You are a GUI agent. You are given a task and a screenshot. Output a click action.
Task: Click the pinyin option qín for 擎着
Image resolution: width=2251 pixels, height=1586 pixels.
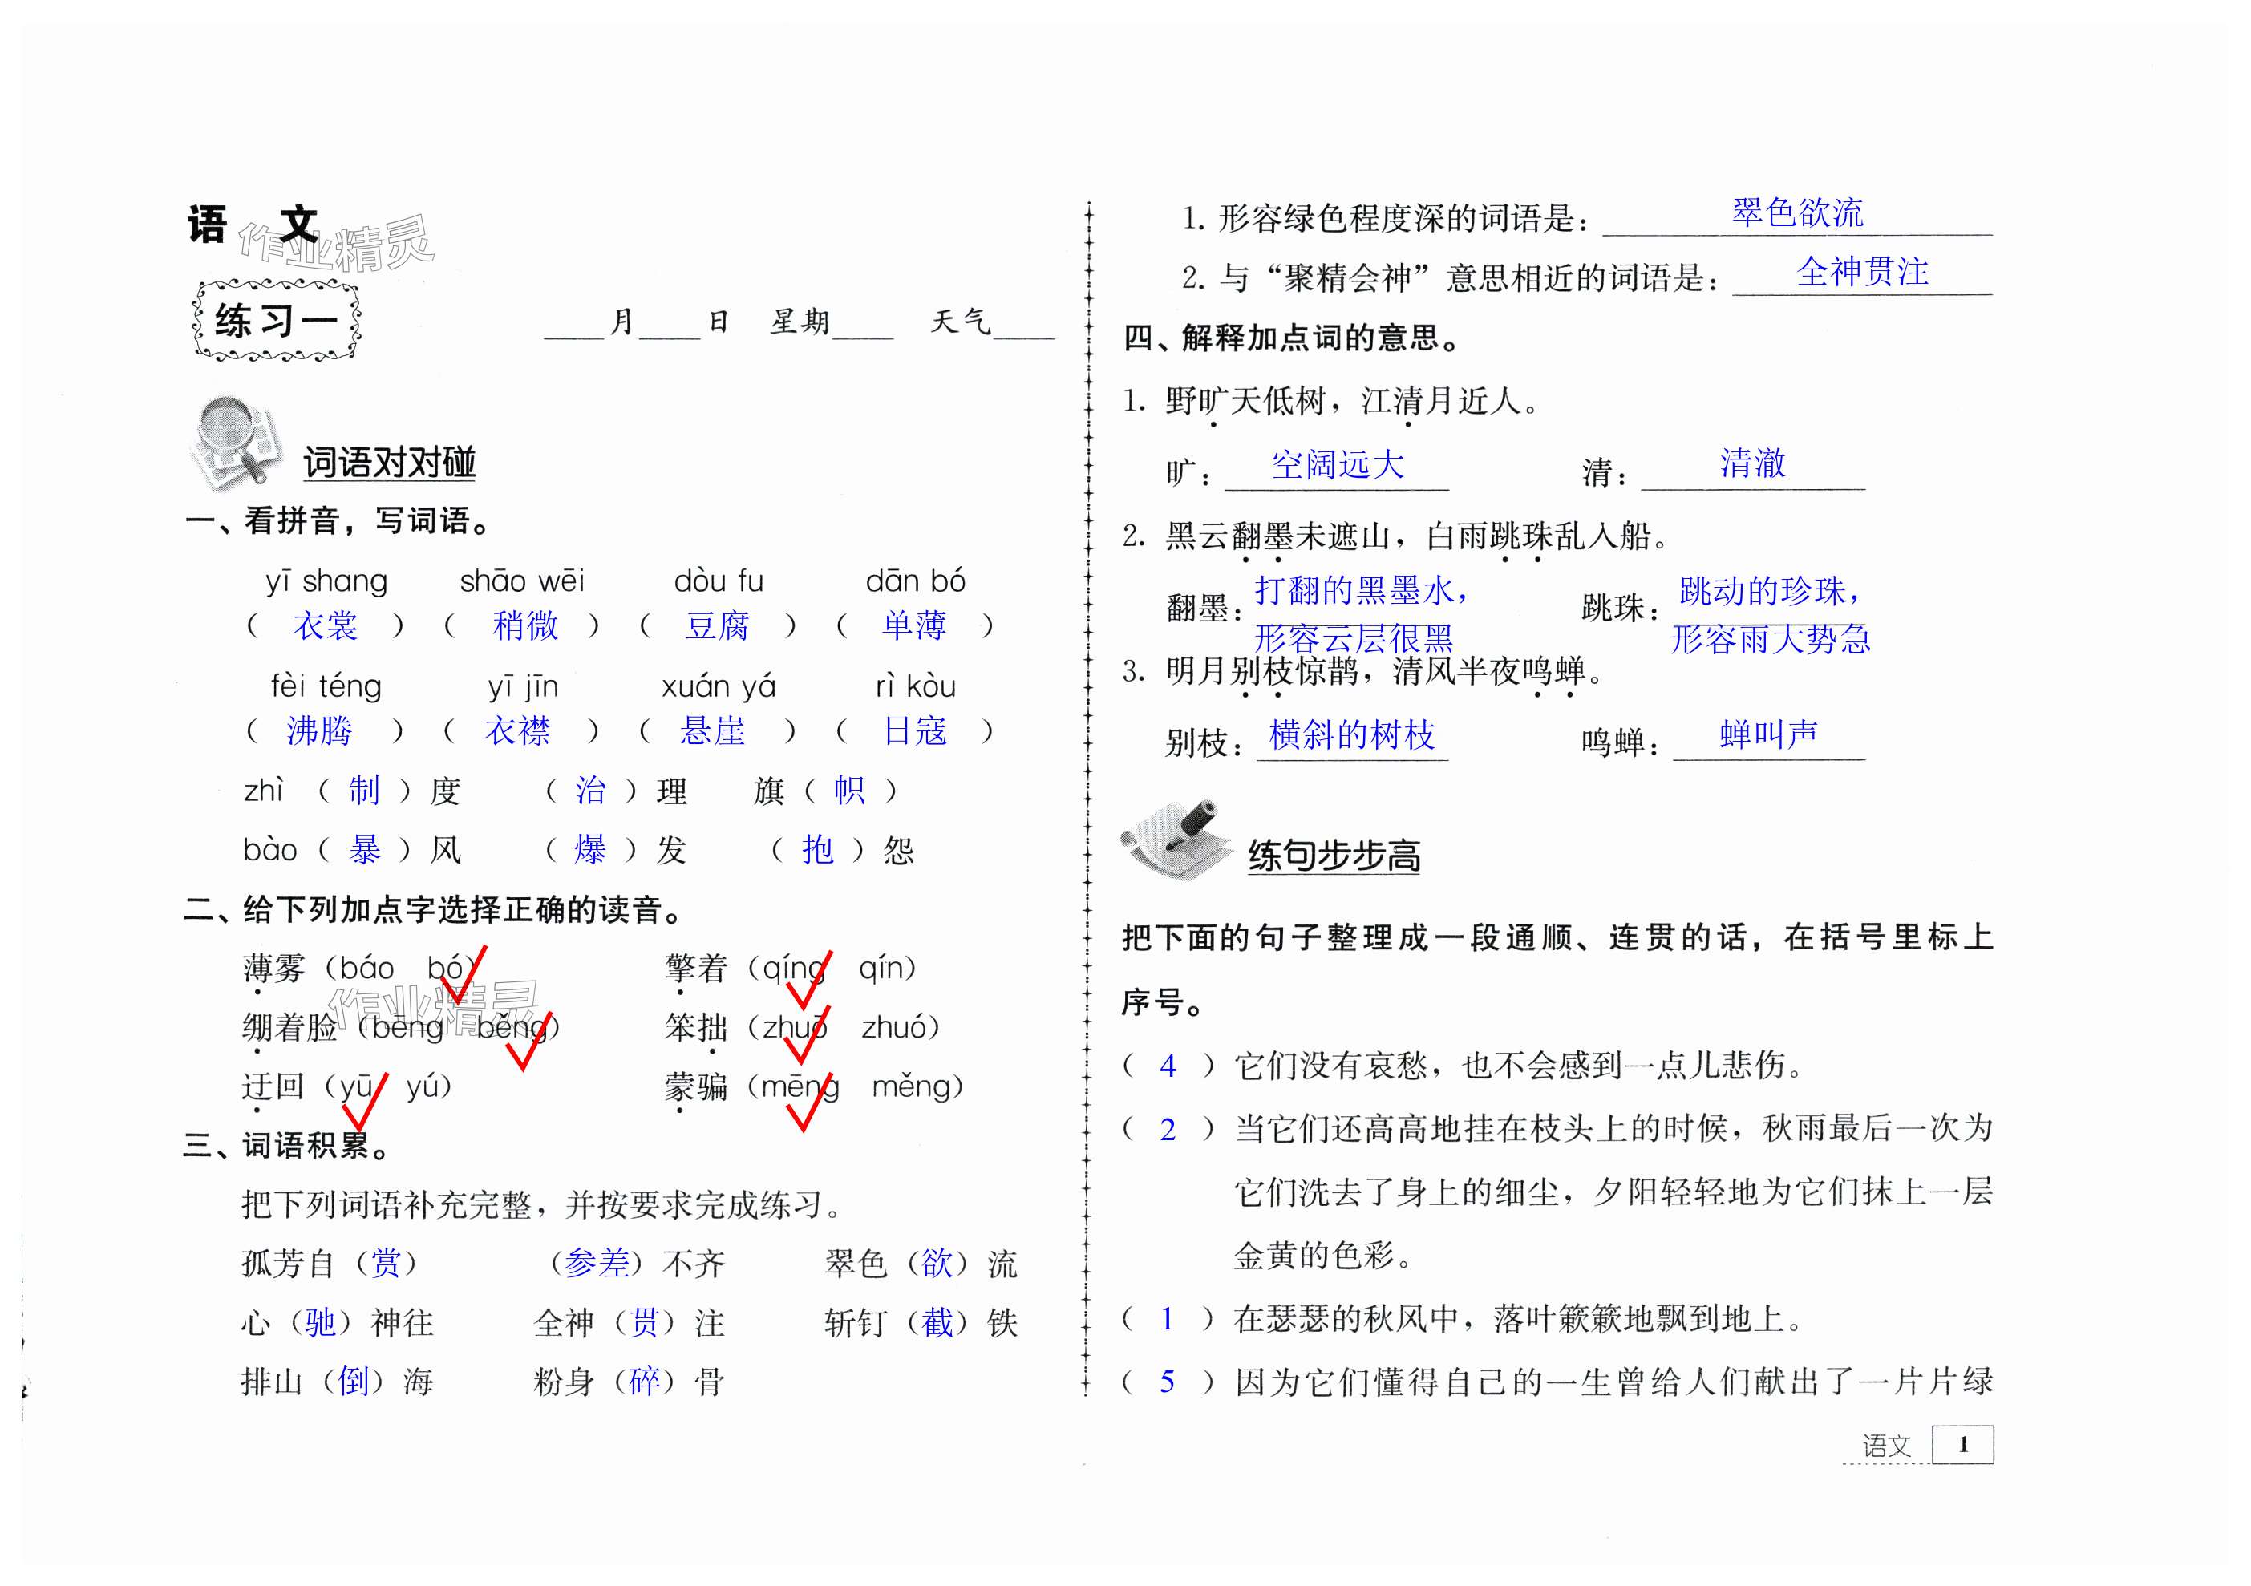(x=881, y=969)
